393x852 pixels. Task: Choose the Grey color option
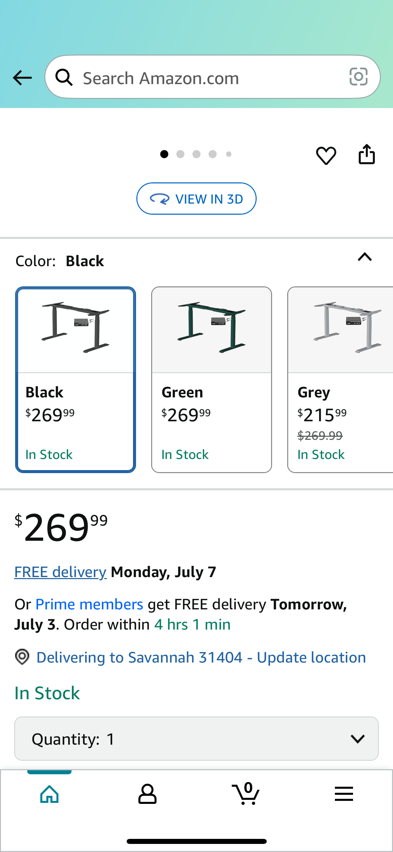coord(340,380)
